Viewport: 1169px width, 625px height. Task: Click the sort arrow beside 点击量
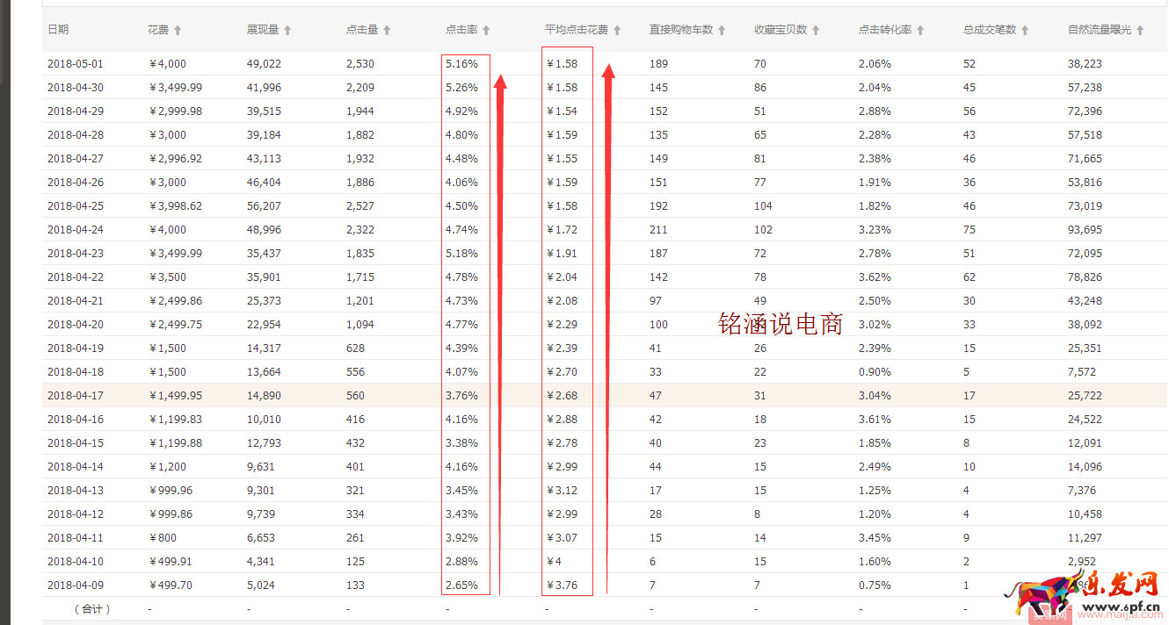388,29
